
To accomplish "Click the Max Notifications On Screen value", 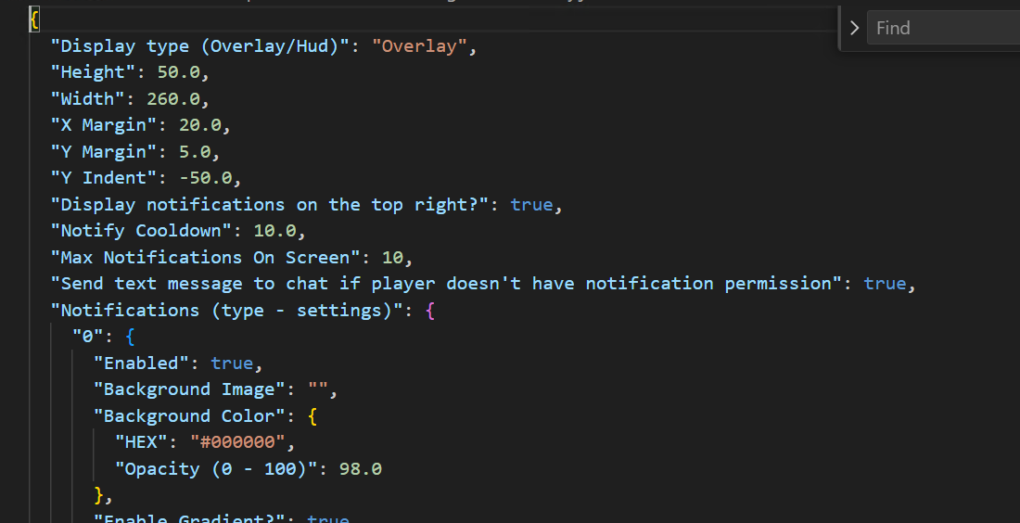I will pyautogui.click(x=392, y=257).
